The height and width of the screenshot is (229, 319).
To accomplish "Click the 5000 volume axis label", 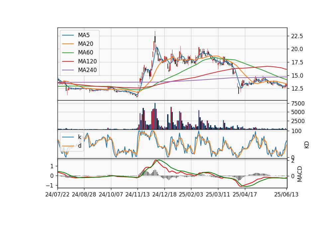I will (298, 112).
